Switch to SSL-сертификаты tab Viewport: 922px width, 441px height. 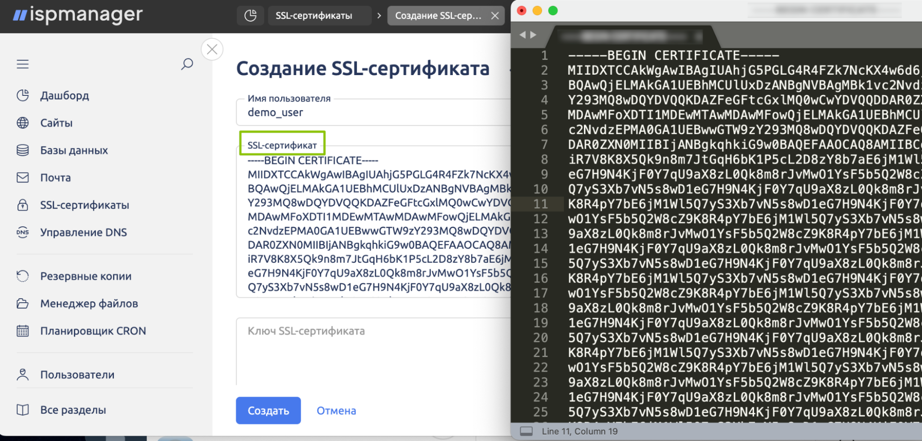[x=314, y=16]
